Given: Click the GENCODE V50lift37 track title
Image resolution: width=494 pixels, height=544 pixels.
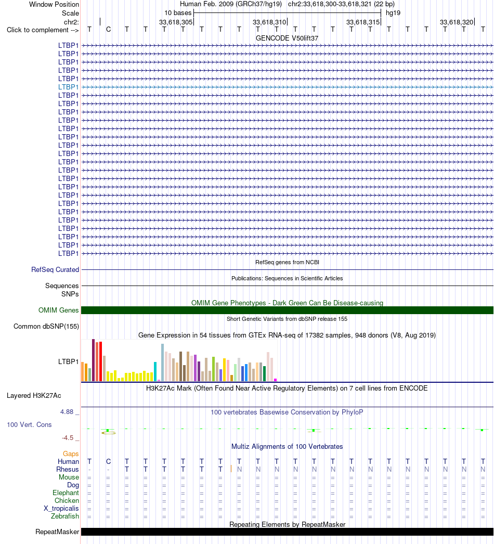Looking at the screenshot, I should coord(287,38).
